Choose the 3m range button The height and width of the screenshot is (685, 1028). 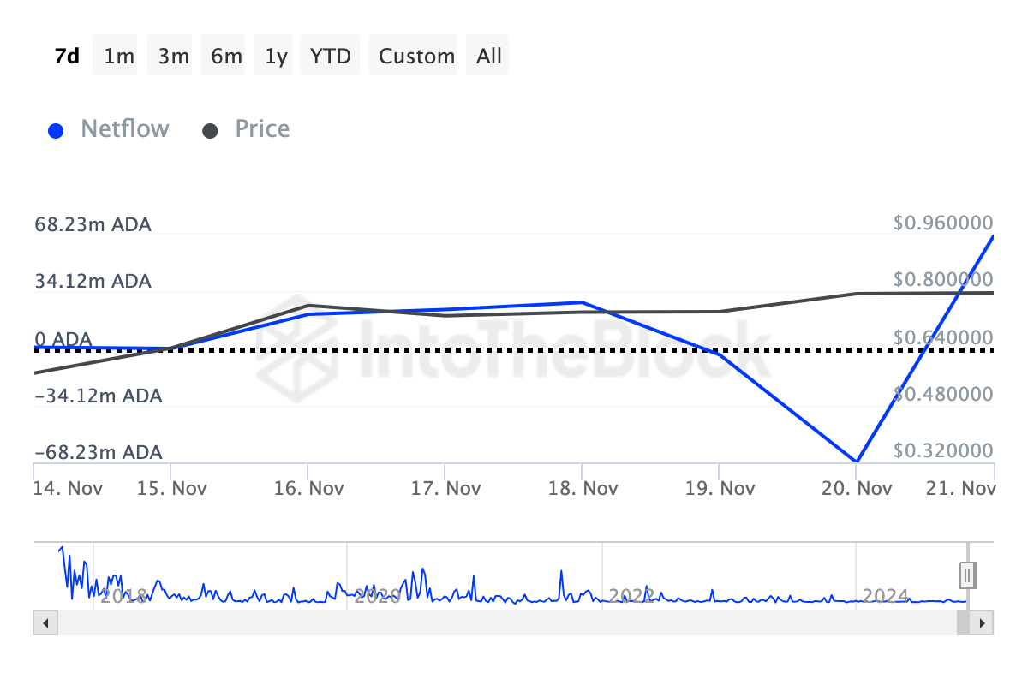coord(173,56)
